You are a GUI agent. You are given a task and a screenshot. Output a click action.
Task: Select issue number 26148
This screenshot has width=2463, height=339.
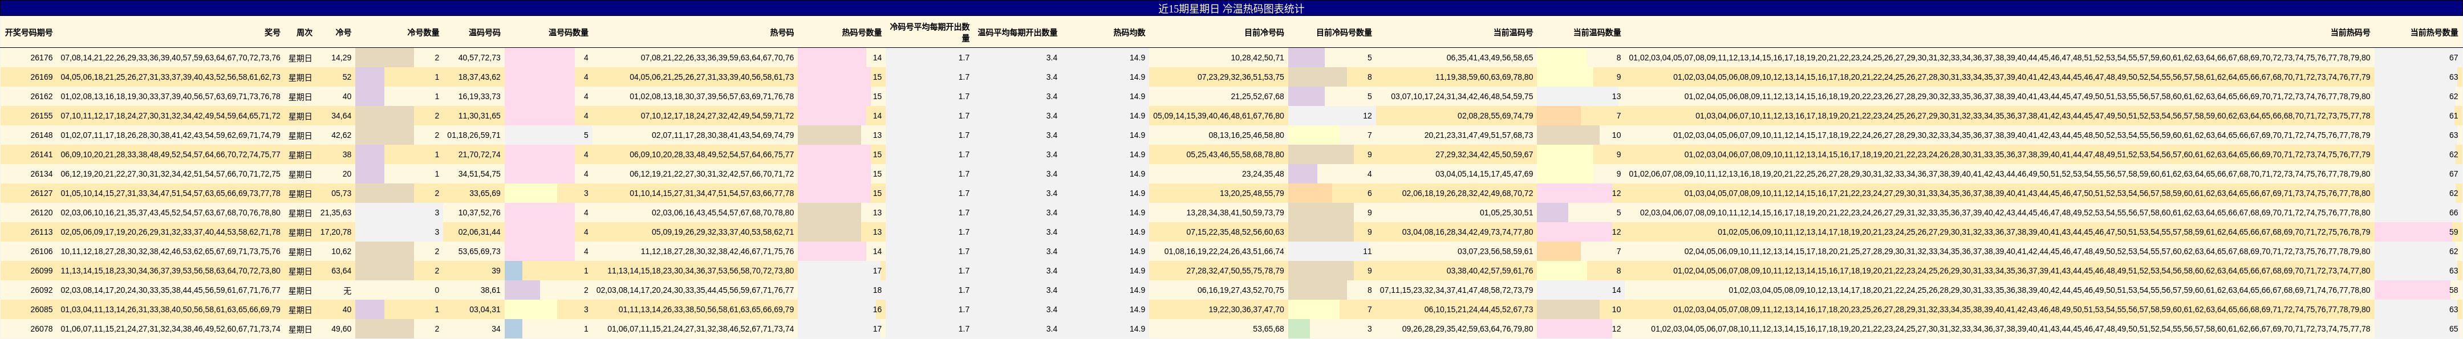(x=41, y=136)
